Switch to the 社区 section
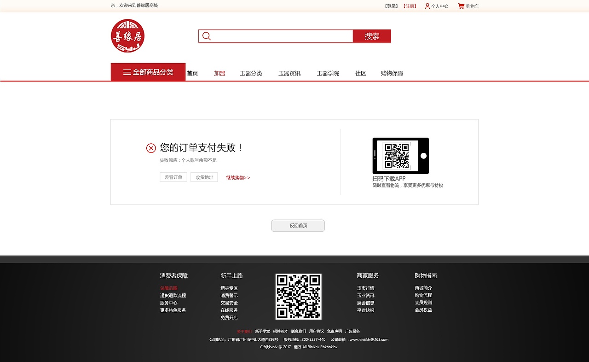 click(x=360, y=73)
